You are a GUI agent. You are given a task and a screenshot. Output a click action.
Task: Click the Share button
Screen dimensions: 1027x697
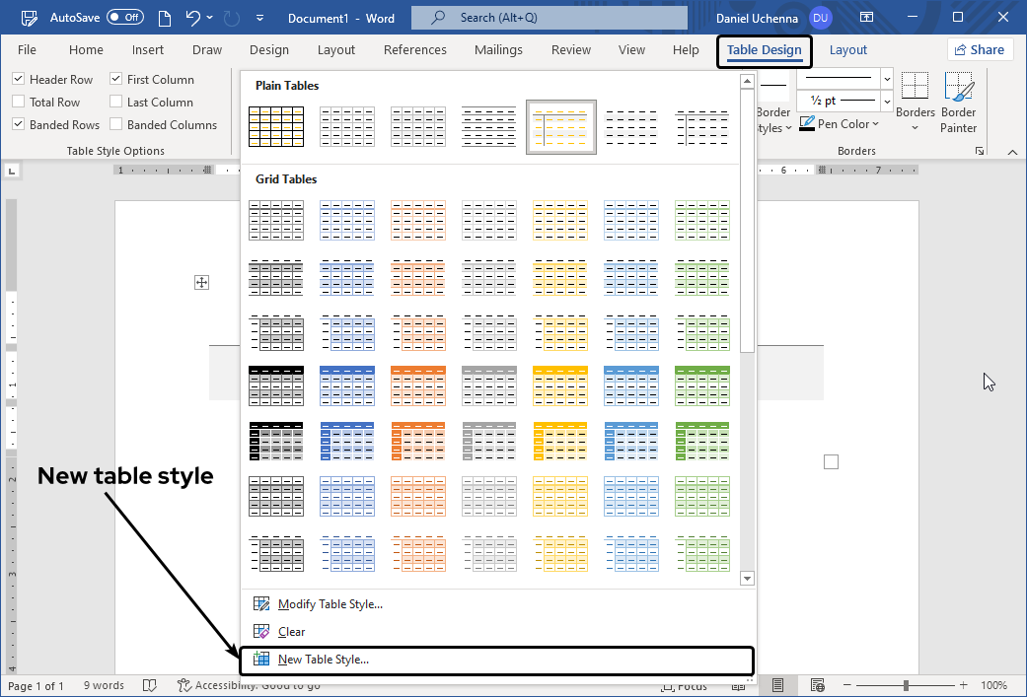pyautogui.click(x=981, y=50)
